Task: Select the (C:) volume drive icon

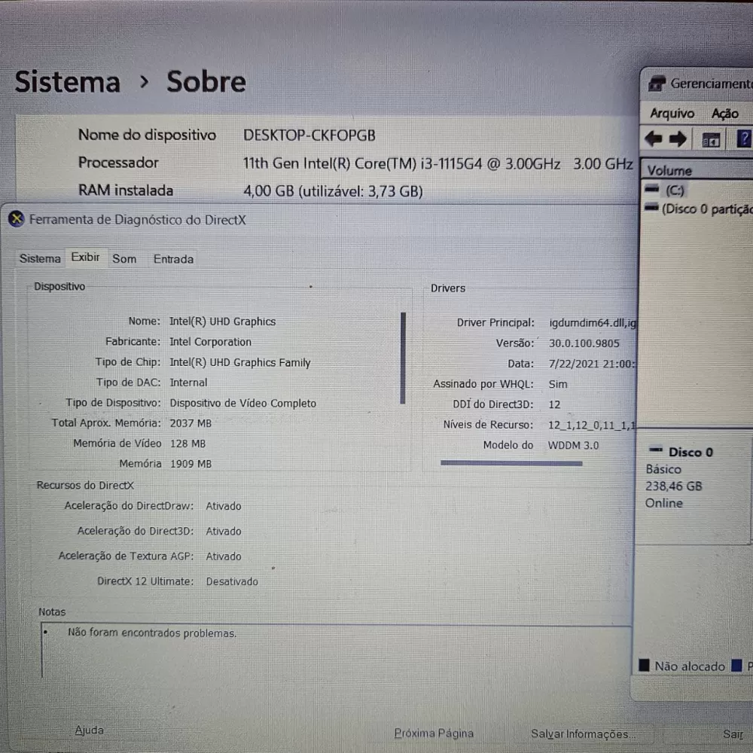Action: [652, 191]
